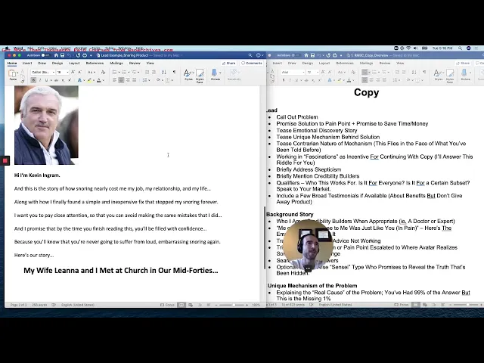This screenshot has width=484, height=363.
Task: Align text left in left Word window
Action: pos(114,80)
